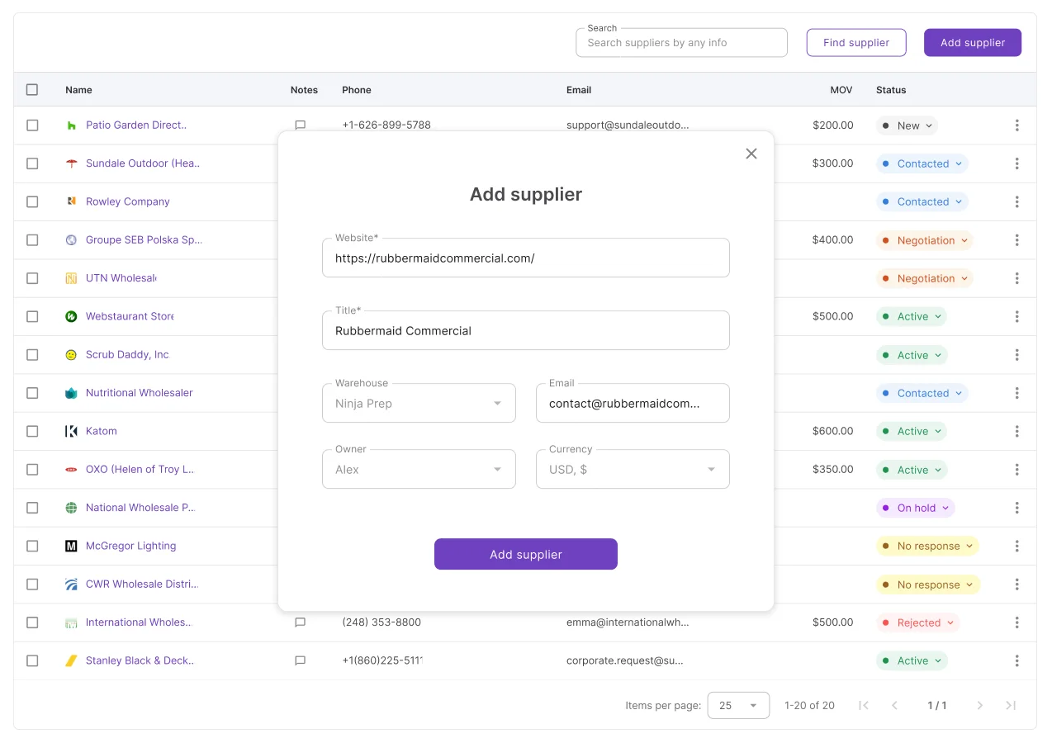Screen dimensions: 1052x743
Task: Check the Webstaurant Store row checkbox
Action: (x=32, y=316)
